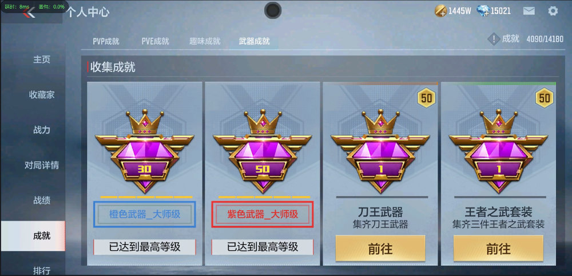Open the 趣味成就 tab

point(205,41)
